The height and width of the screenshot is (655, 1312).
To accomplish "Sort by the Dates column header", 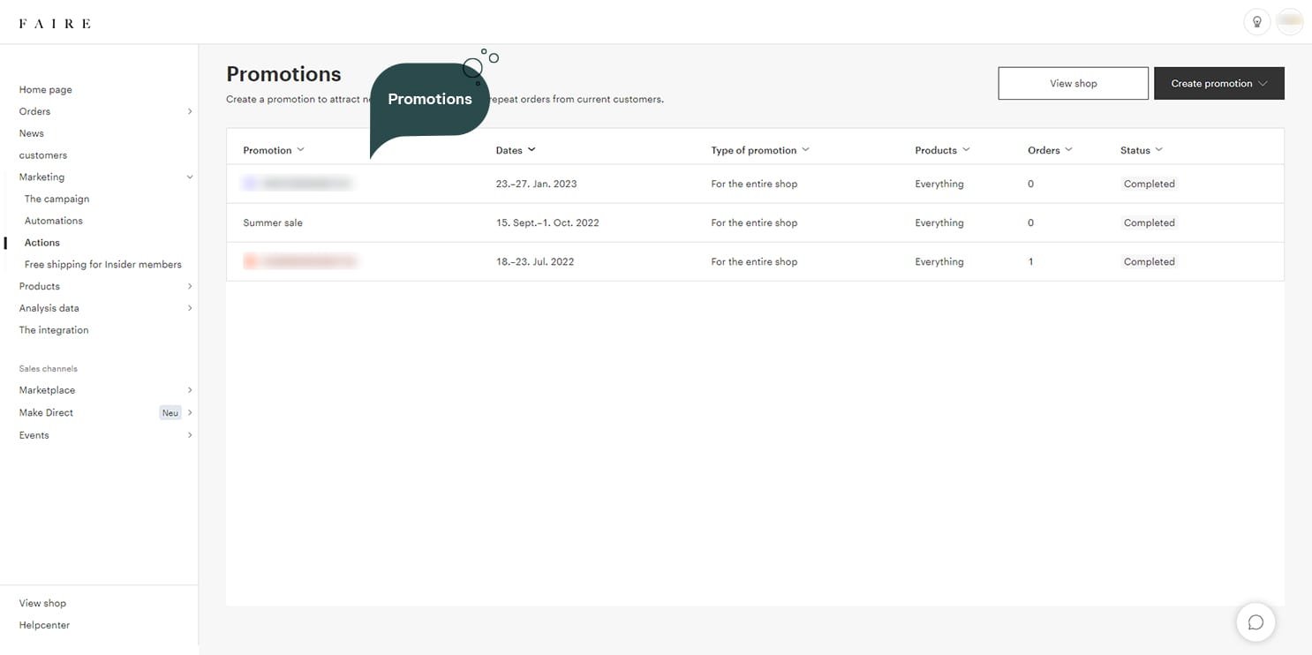I will pos(516,150).
